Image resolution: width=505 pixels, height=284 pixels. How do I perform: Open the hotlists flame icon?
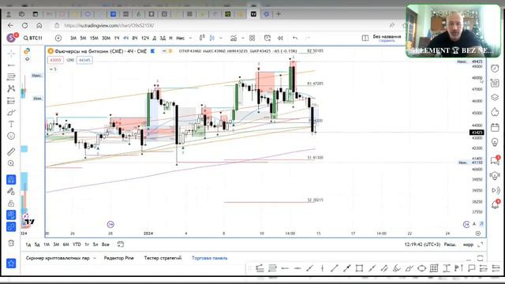click(x=495, y=112)
